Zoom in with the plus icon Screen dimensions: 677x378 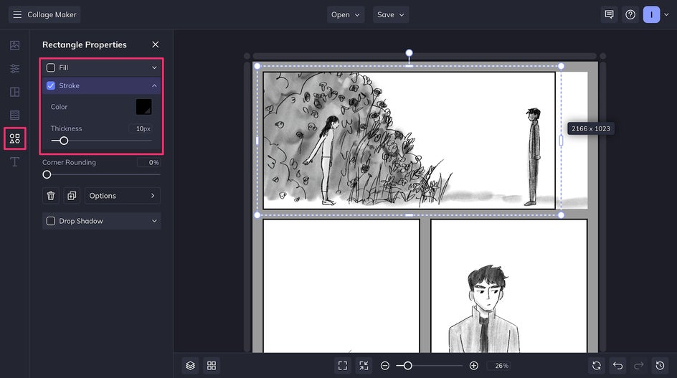473,366
